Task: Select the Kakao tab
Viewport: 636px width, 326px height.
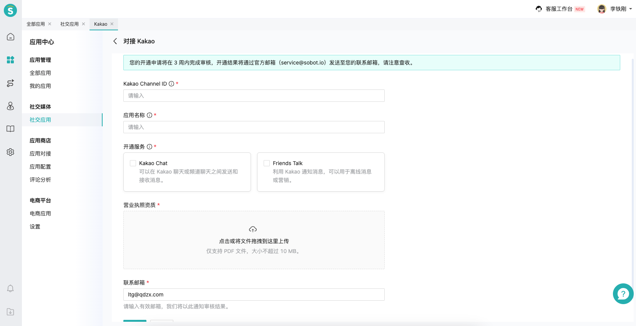Action: click(x=101, y=24)
